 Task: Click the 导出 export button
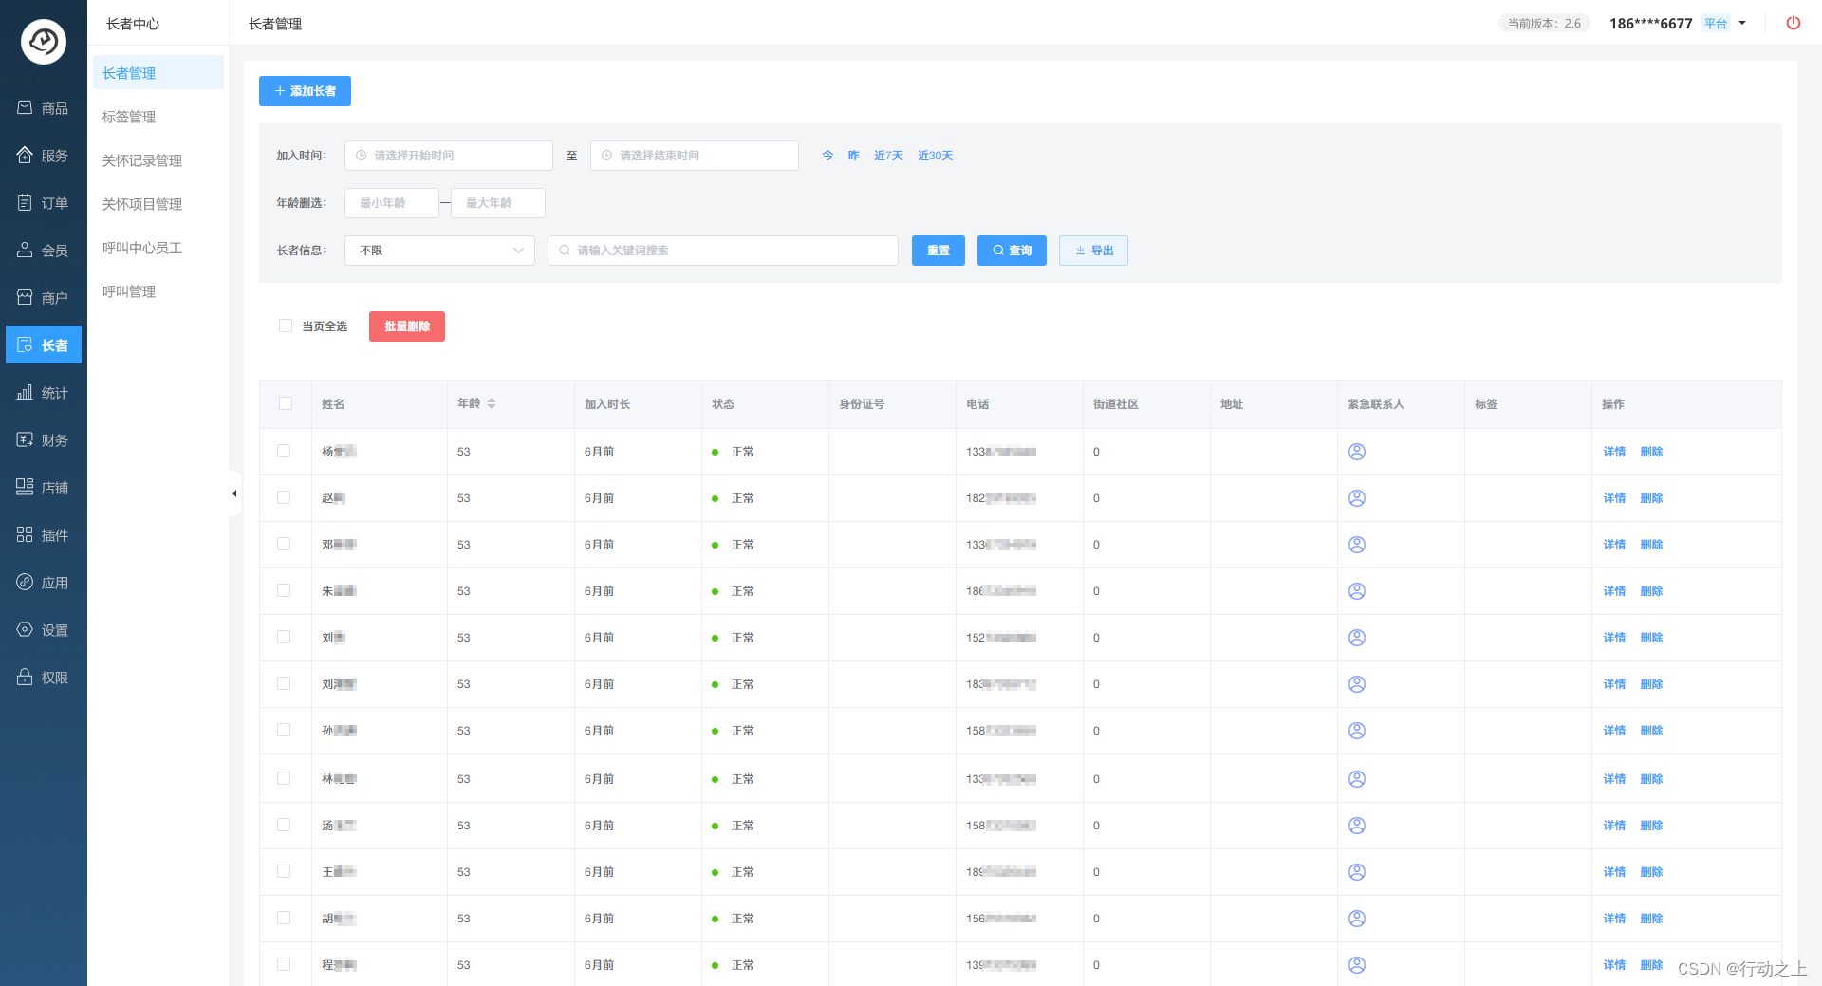(1093, 251)
